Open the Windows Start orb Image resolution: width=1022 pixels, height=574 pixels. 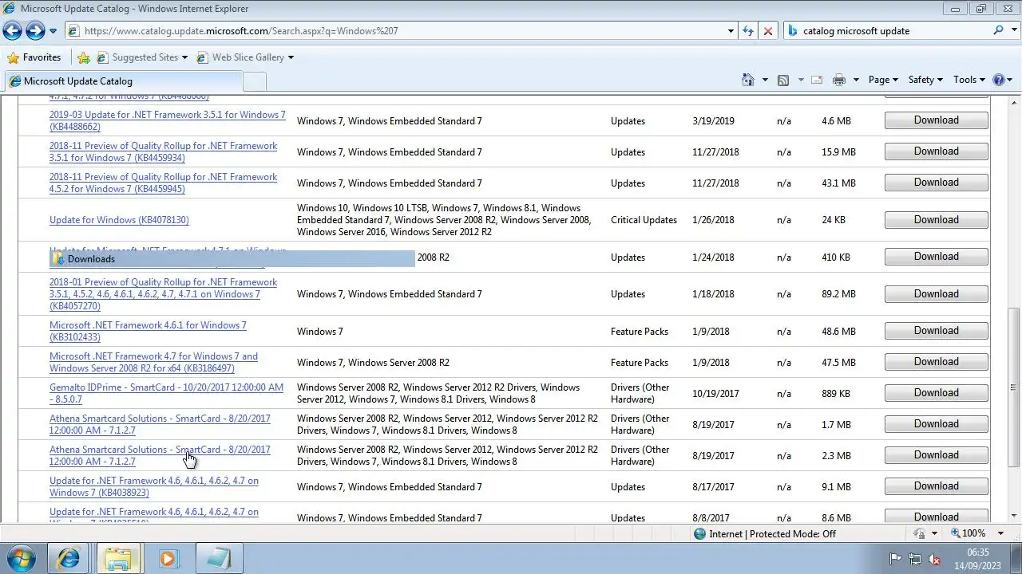click(x=21, y=559)
